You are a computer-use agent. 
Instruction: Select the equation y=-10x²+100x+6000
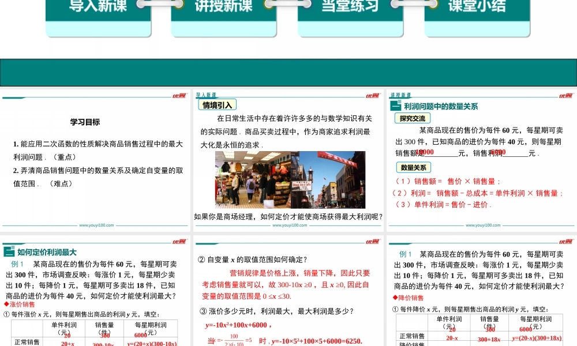point(238,325)
